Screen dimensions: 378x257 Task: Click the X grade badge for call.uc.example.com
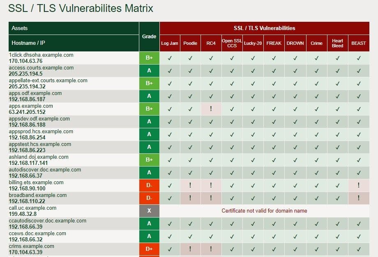[149, 211]
